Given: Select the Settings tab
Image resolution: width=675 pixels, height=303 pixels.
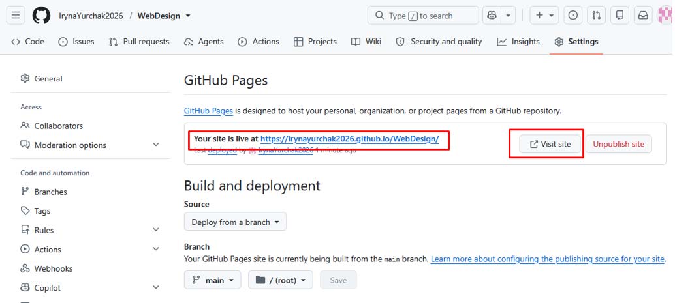Looking at the screenshot, I should (576, 42).
